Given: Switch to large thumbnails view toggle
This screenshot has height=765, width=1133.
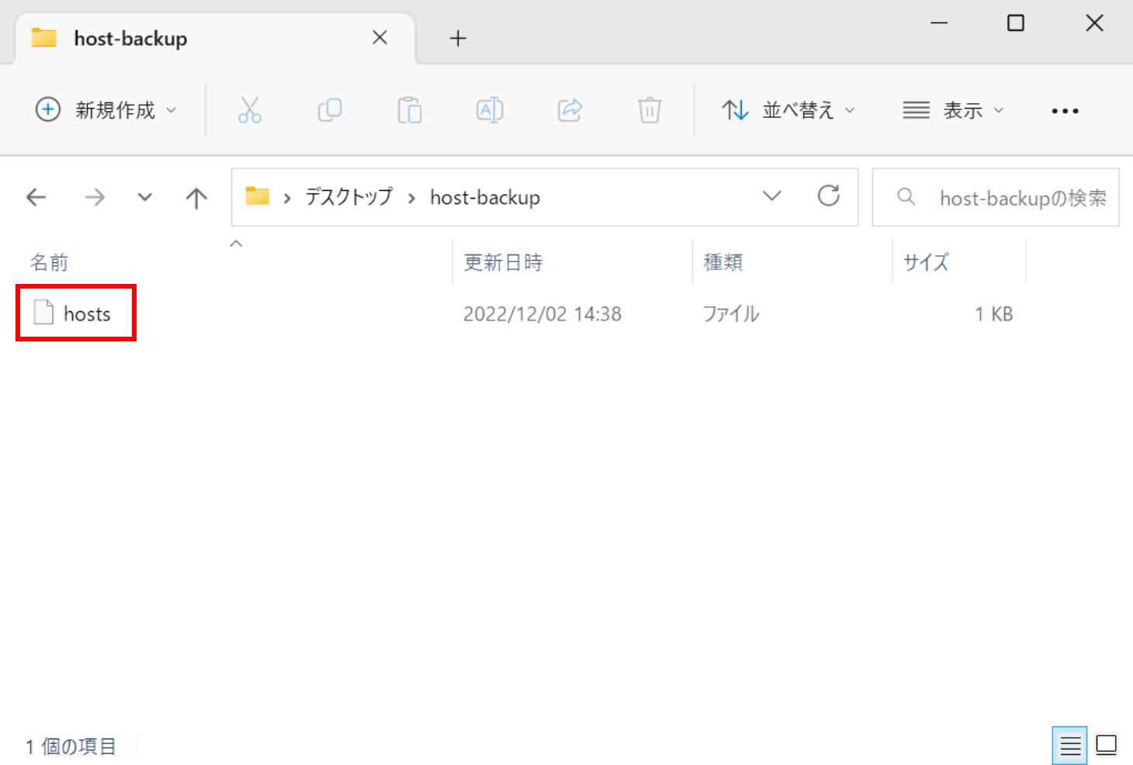Looking at the screenshot, I should tap(1106, 746).
